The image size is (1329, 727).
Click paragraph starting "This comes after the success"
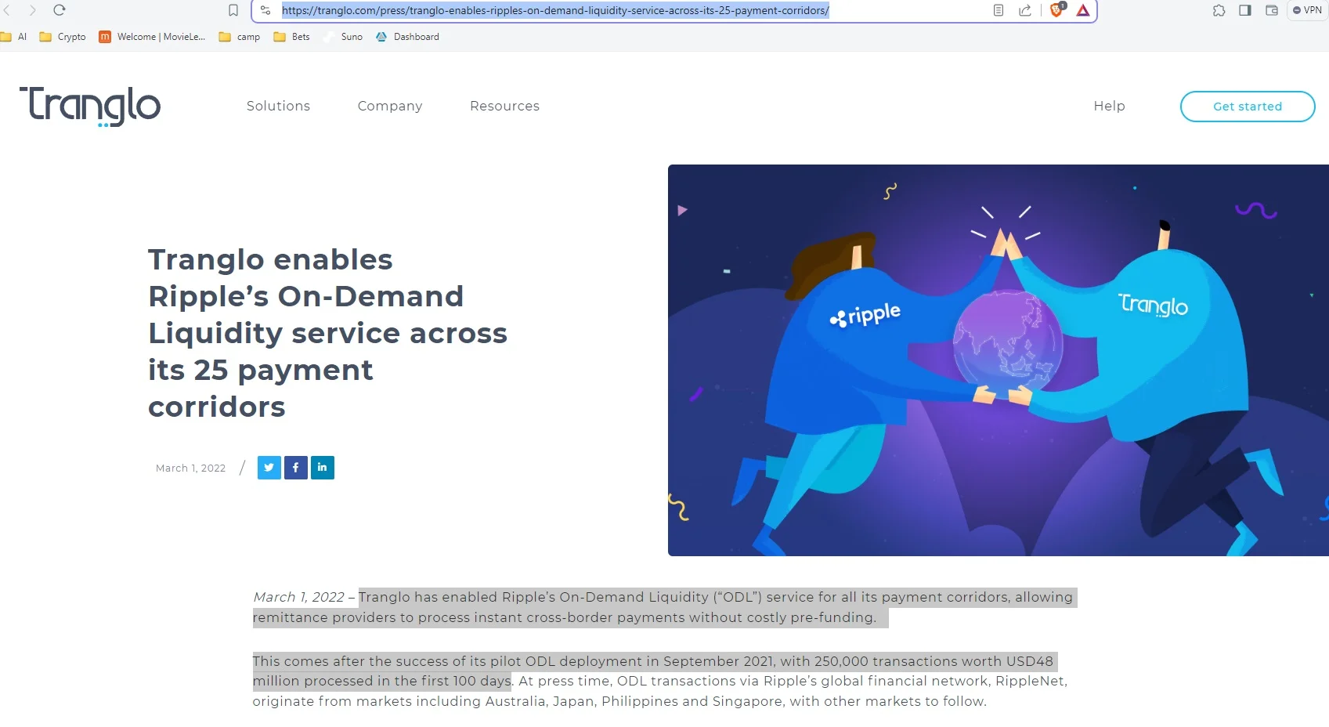(660, 682)
